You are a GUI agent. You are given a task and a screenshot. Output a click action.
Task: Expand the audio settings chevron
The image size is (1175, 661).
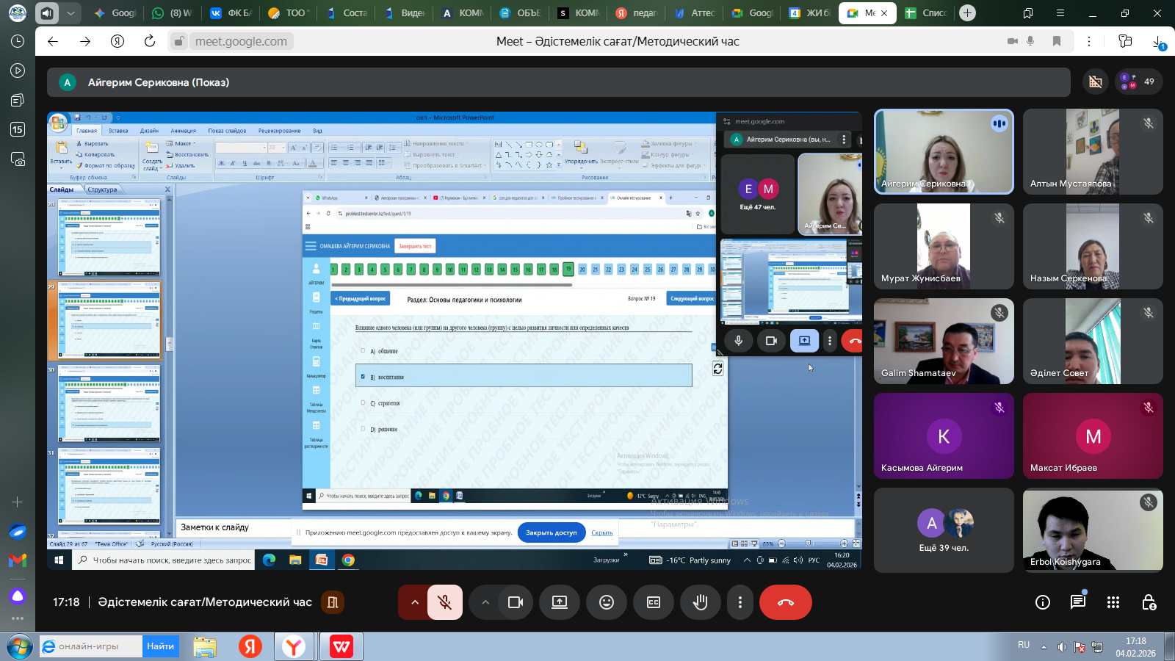coord(415,602)
